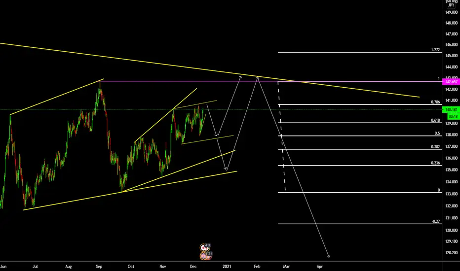Click the Apr label on time axis
The width and height of the screenshot is (460, 271).
(320, 266)
